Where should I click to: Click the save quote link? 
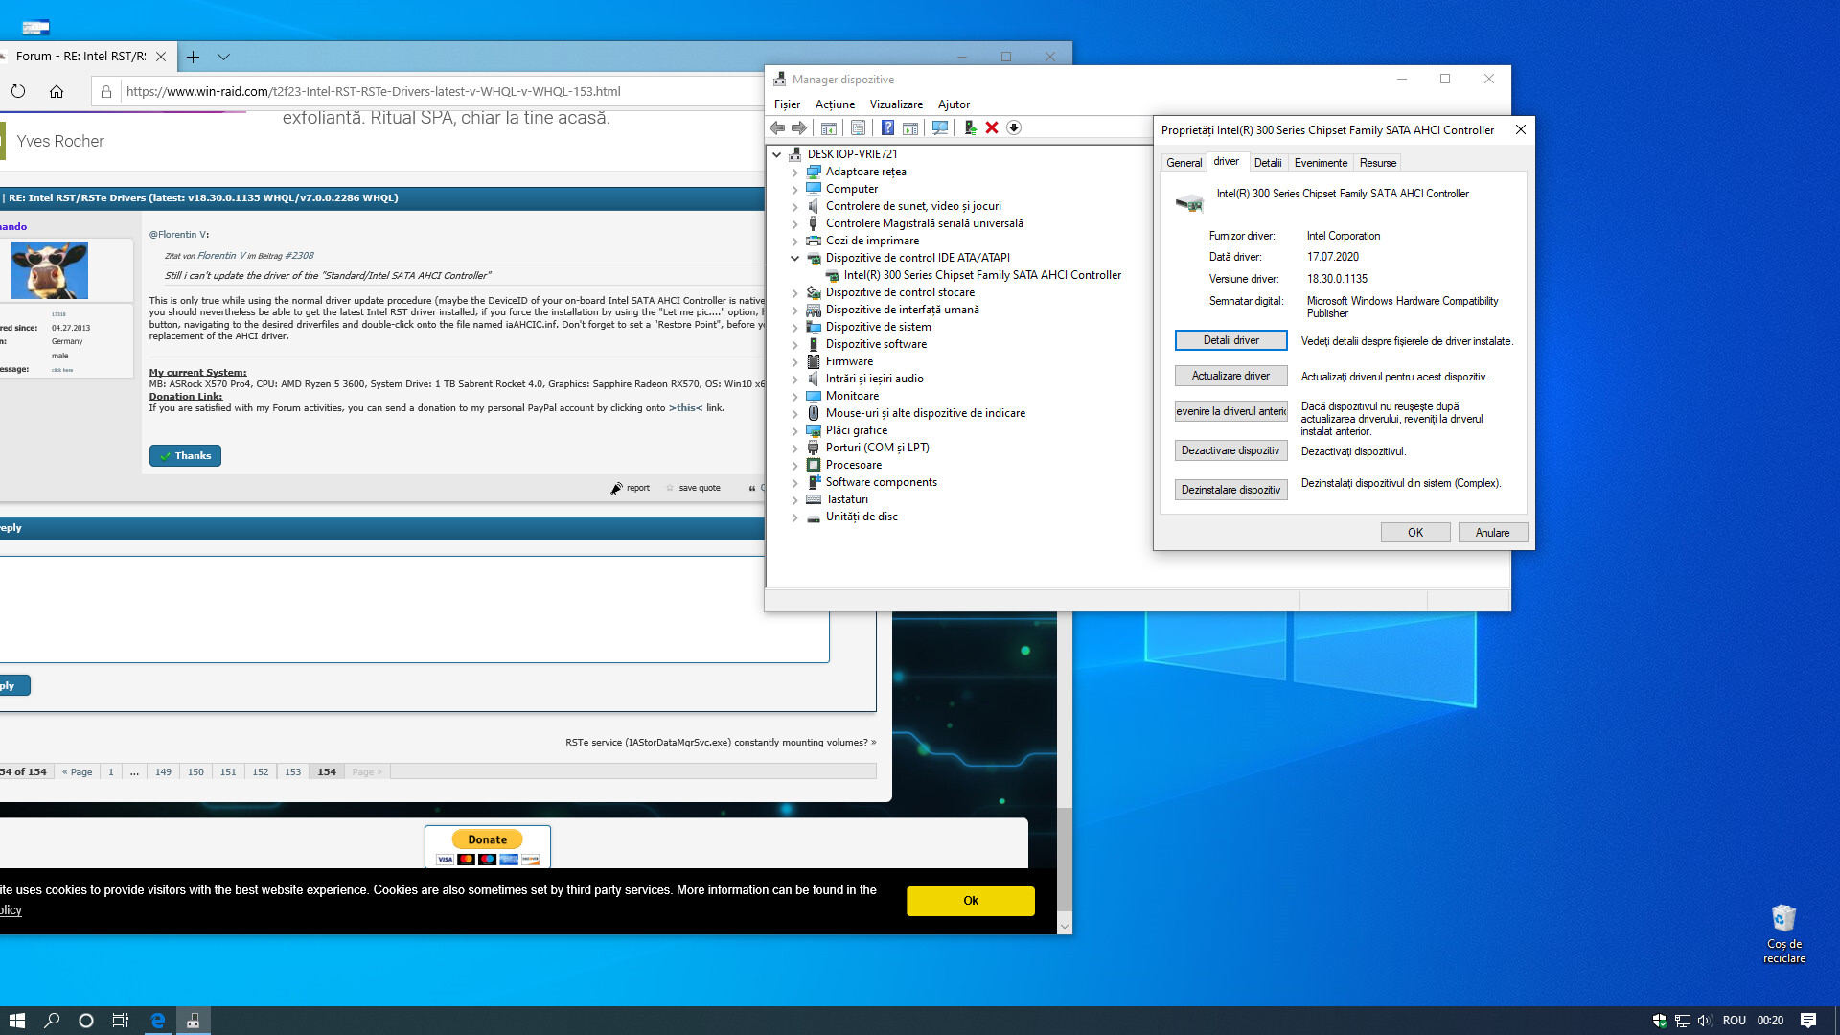(693, 488)
